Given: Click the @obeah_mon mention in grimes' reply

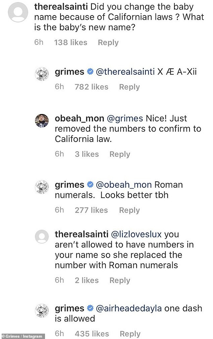Looking at the screenshot, I should [x=125, y=185].
